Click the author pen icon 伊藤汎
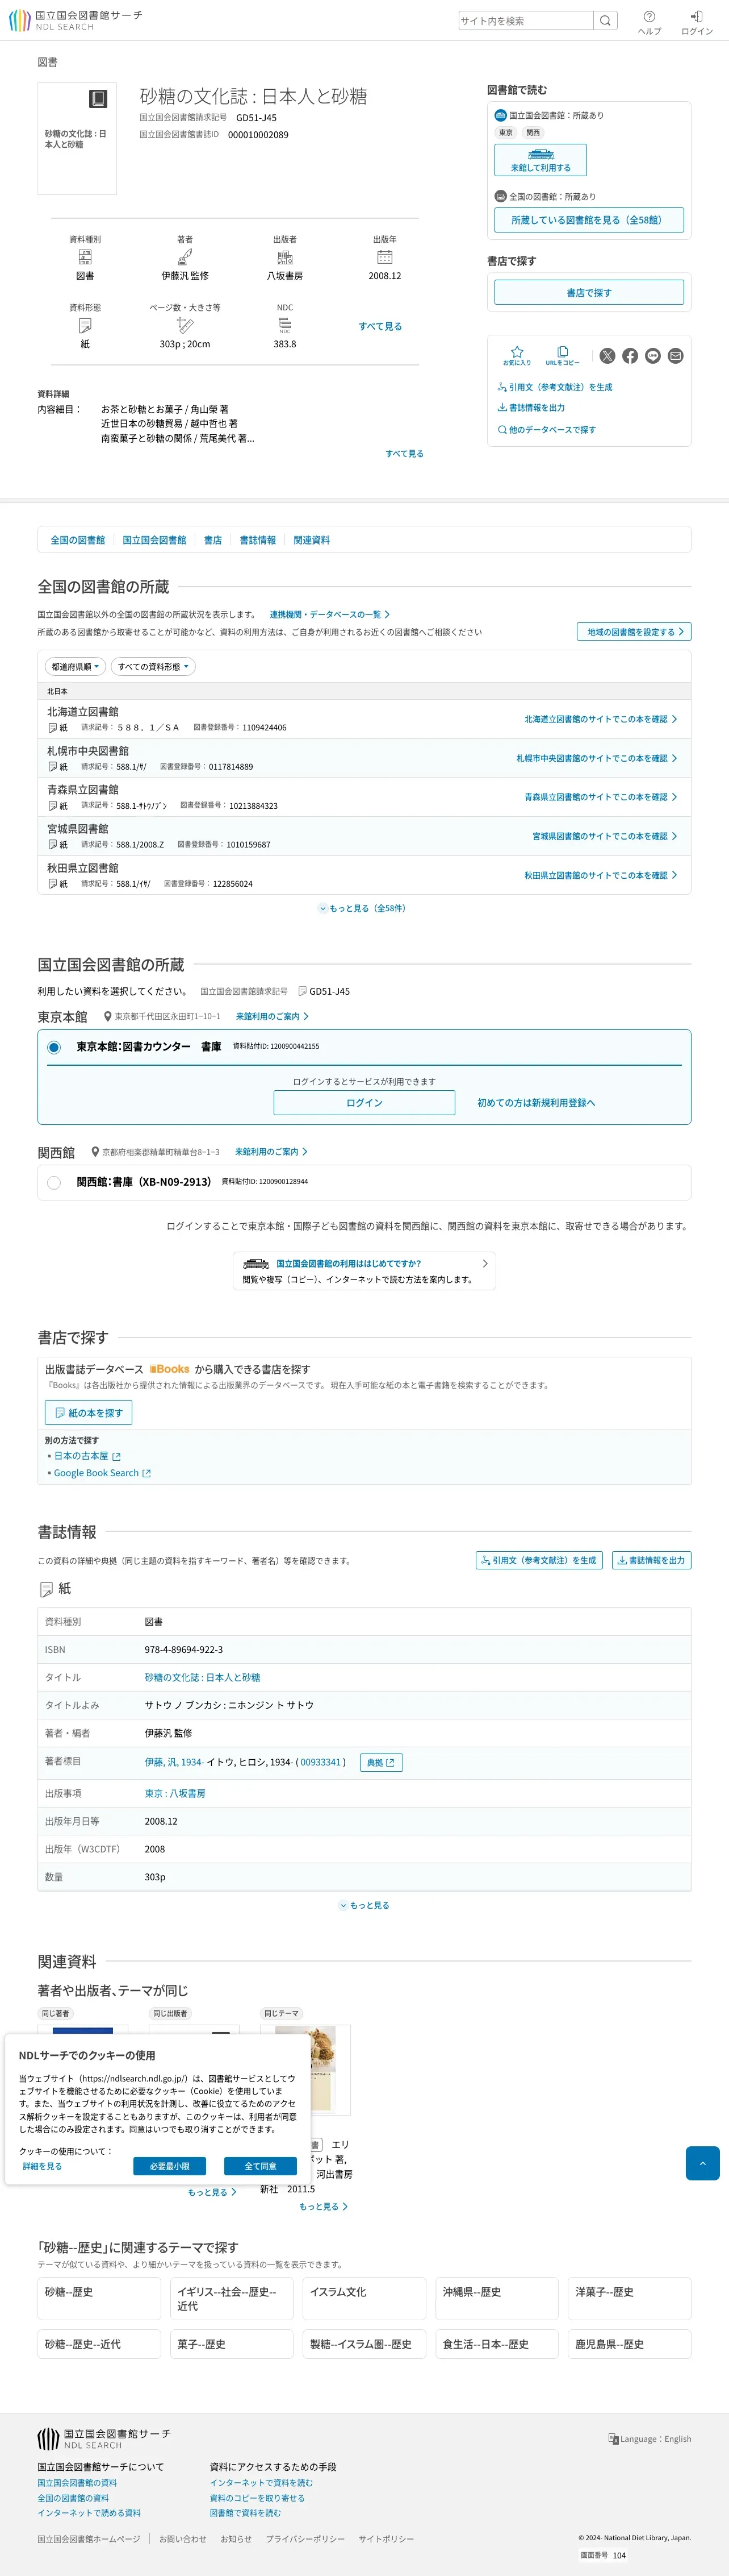The width and height of the screenshot is (729, 2576). coord(185,257)
